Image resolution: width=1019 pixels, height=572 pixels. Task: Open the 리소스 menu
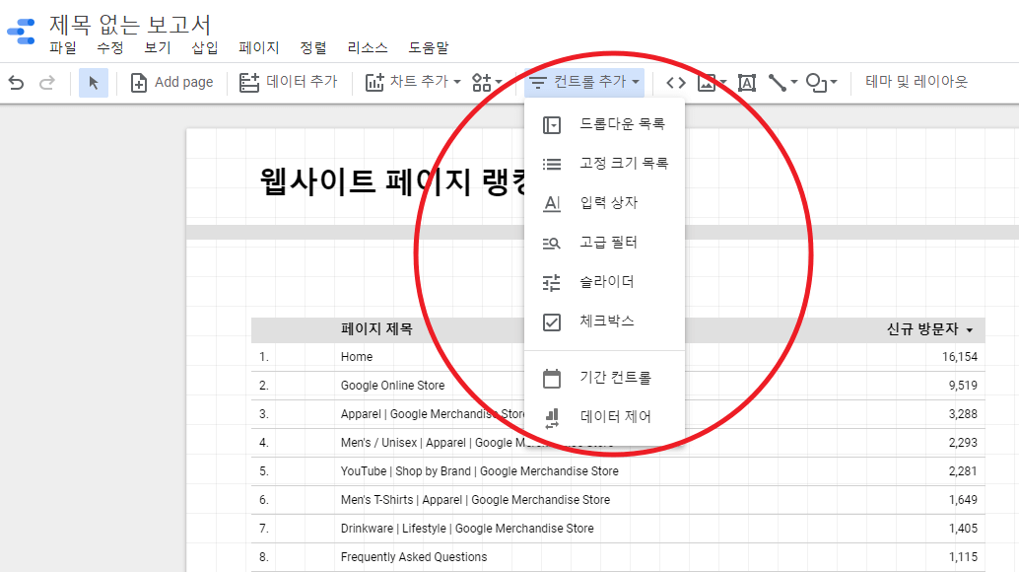click(365, 47)
